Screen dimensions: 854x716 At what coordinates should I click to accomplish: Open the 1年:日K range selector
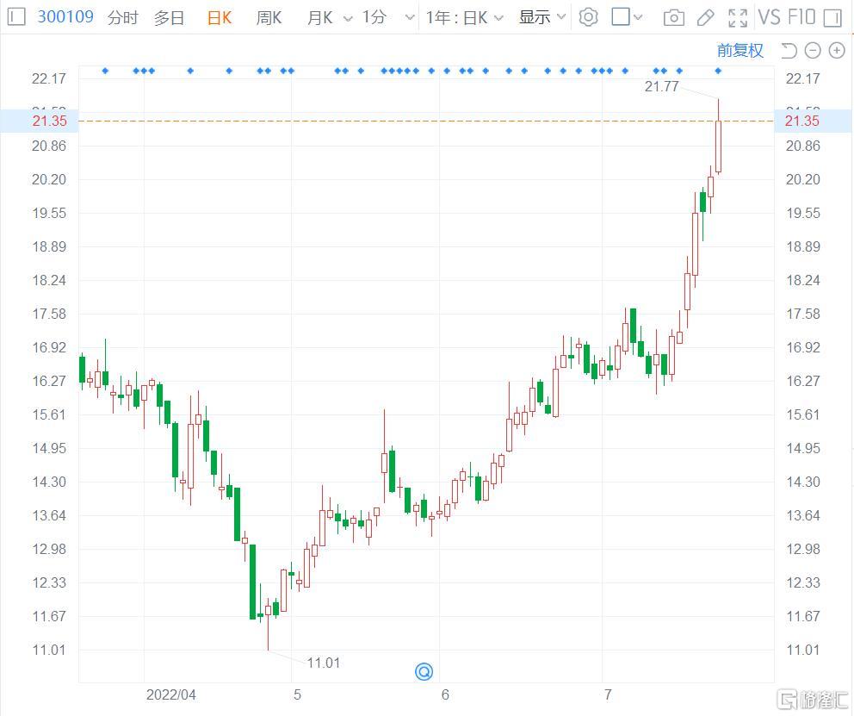click(x=464, y=18)
